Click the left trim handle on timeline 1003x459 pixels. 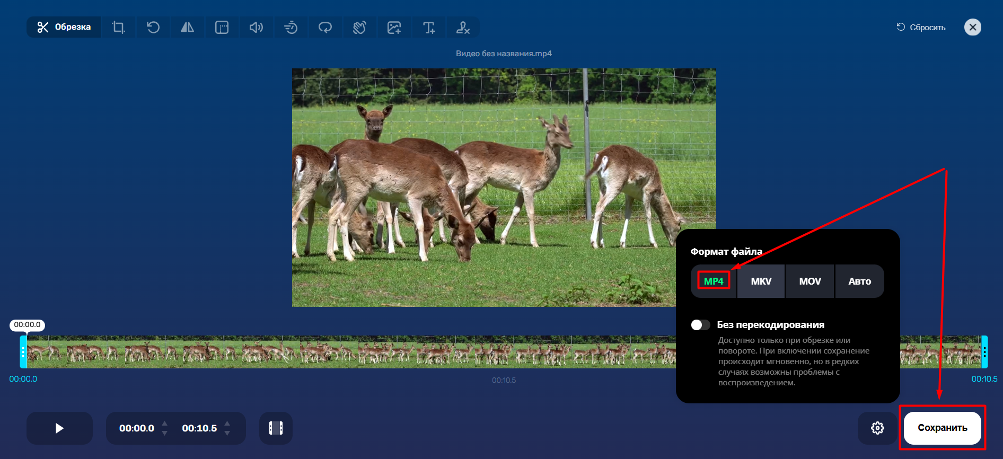(23, 352)
